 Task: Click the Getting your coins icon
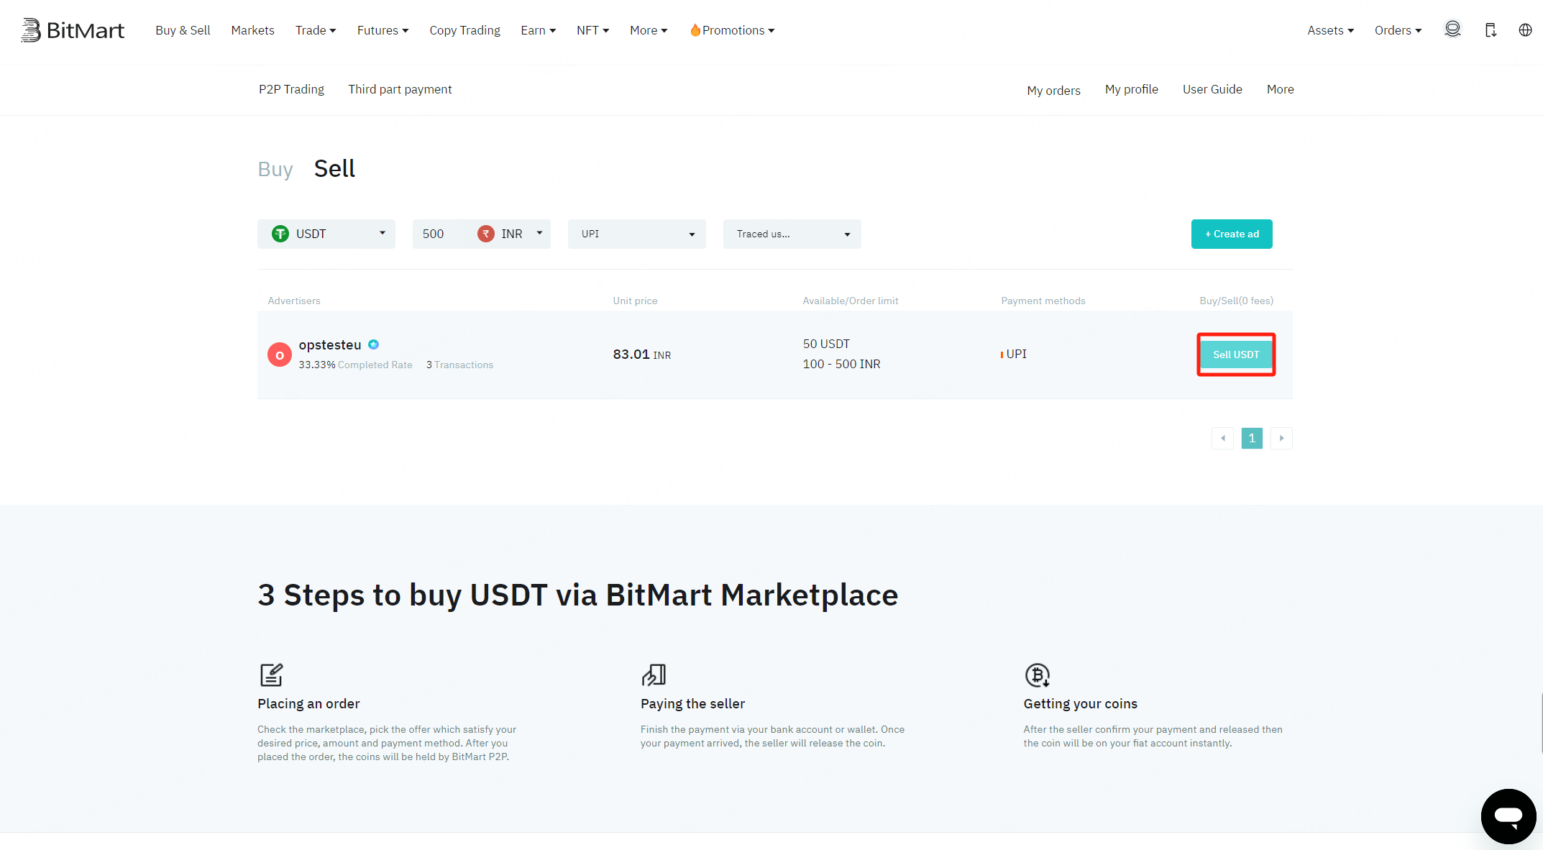tap(1038, 675)
